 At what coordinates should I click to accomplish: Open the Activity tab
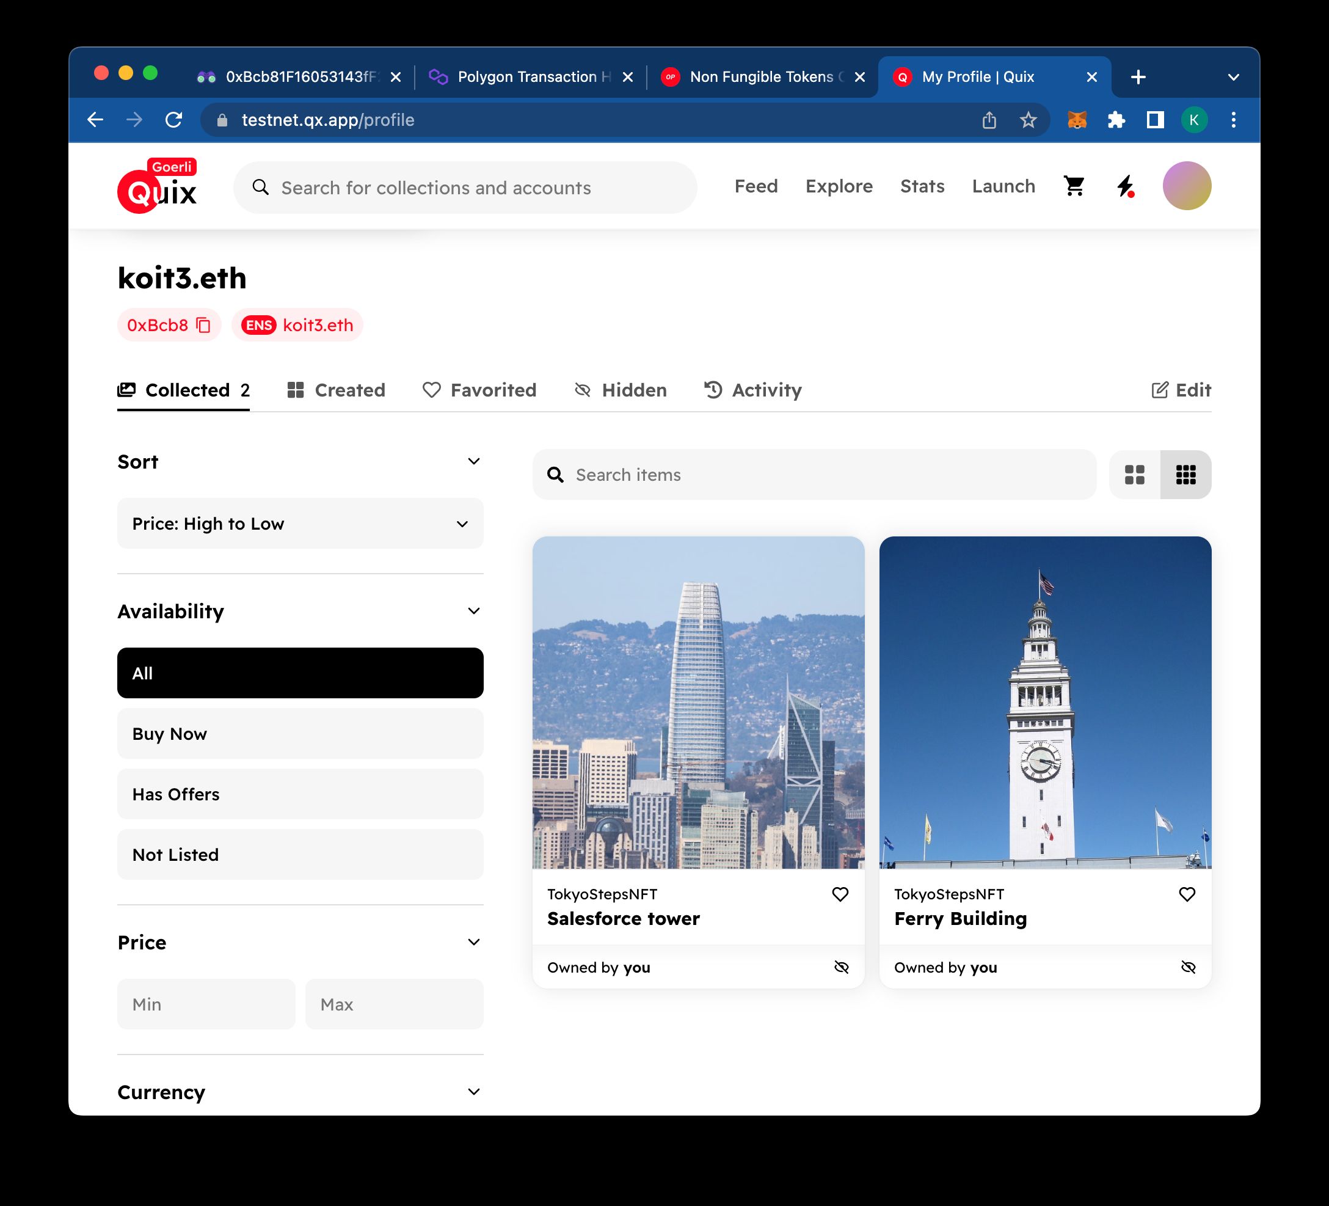pyautogui.click(x=753, y=390)
